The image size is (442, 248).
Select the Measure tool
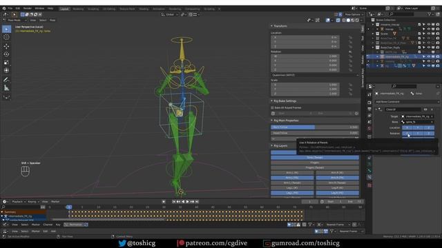pyautogui.click(x=6, y=88)
